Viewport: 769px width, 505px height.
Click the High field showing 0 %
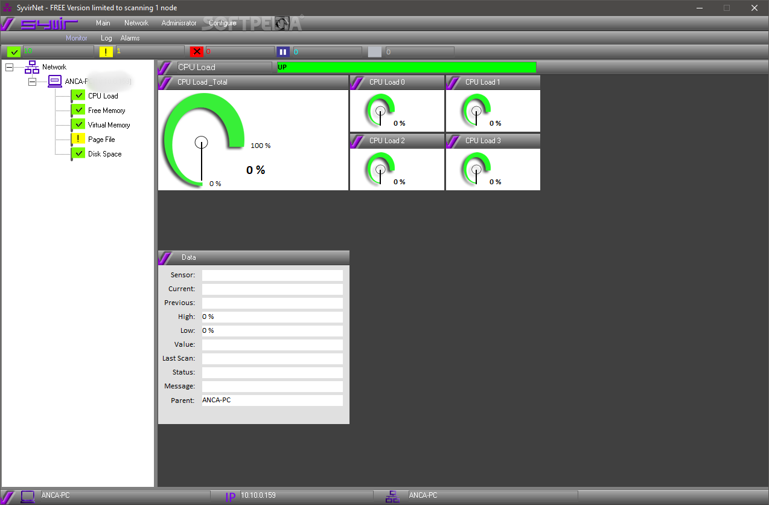[272, 317]
